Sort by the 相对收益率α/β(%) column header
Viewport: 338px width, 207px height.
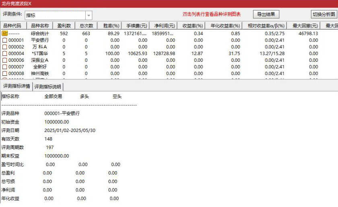(264, 26)
